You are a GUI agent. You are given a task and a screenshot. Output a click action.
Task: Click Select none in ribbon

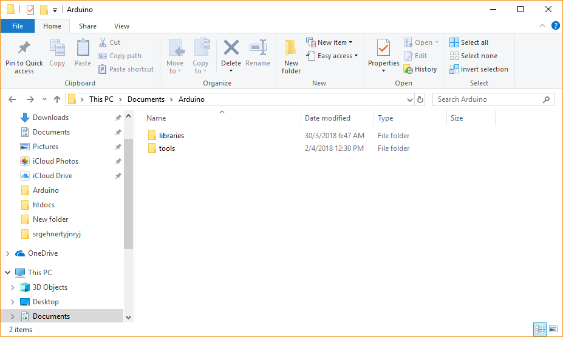(474, 56)
